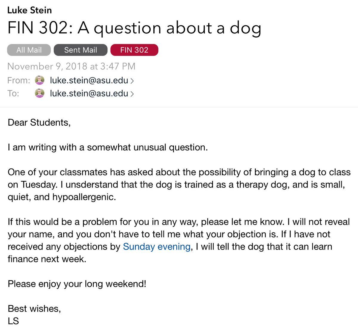This screenshot has width=358, height=331.
Task: Click the sender avatar in the From row
Action: click(x=40, y=80)
